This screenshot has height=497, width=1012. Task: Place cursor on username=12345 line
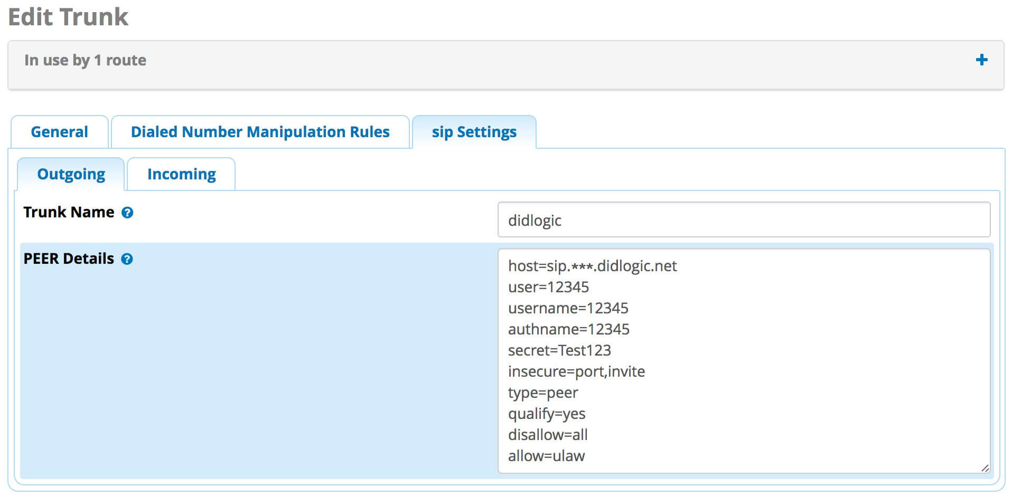(x=568, y=308)
